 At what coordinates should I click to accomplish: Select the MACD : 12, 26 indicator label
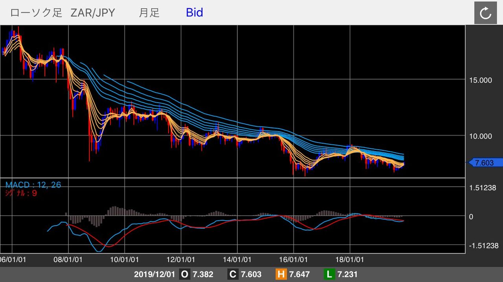(x=33, y=184)
